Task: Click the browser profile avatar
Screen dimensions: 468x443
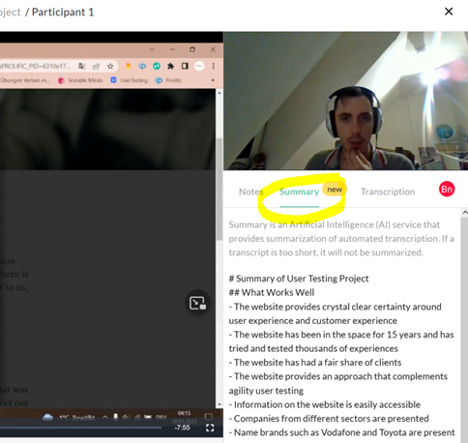Action: (199, 66)
